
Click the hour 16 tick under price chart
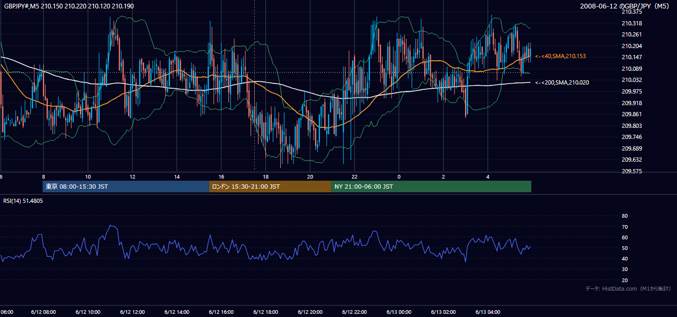tap(221, 176)
